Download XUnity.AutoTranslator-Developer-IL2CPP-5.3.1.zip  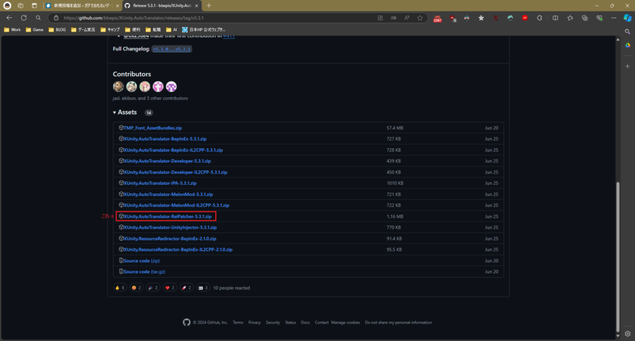click(175, 172)
